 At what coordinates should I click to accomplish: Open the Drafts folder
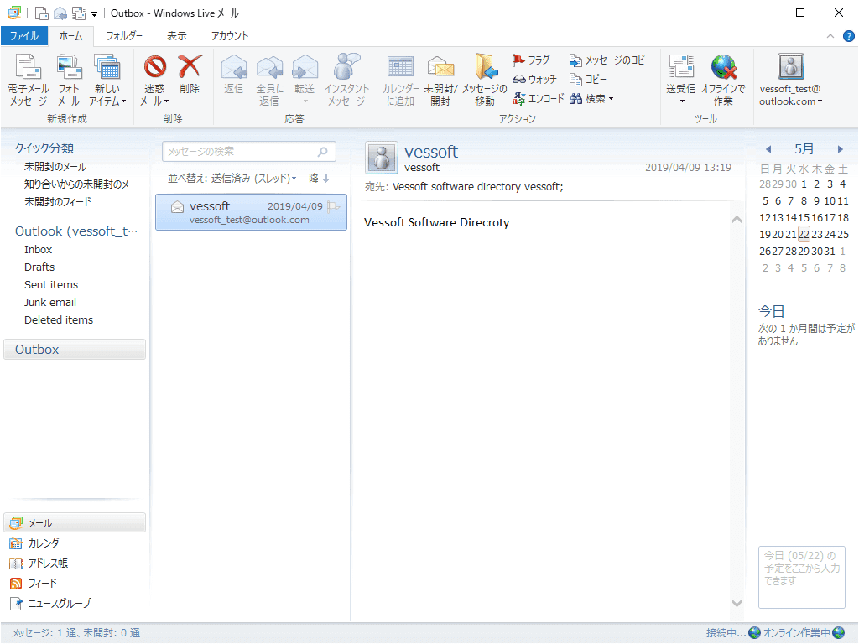pyautogui.click(x=39, y=267)
